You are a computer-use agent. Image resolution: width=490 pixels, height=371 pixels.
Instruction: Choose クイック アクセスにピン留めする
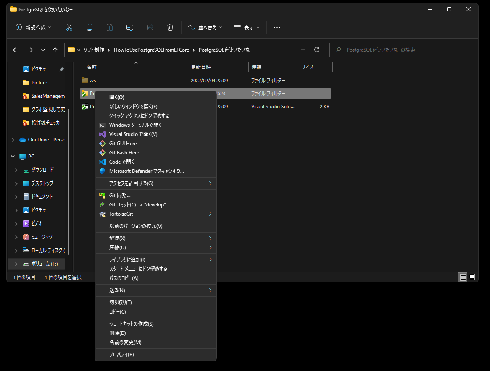pos(155,116)
